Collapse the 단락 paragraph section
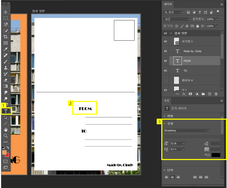The image size is (227, 188). click(x=165, y=170)
